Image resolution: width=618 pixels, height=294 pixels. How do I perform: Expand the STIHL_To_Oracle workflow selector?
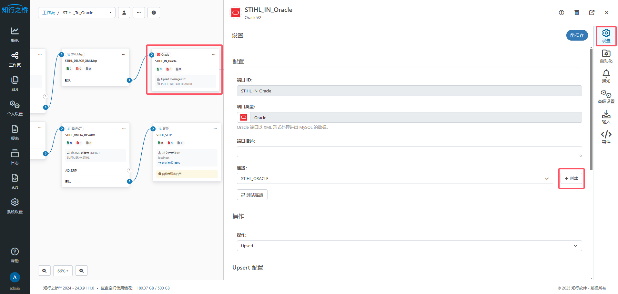pyautogui.click(x=110, y=13)
